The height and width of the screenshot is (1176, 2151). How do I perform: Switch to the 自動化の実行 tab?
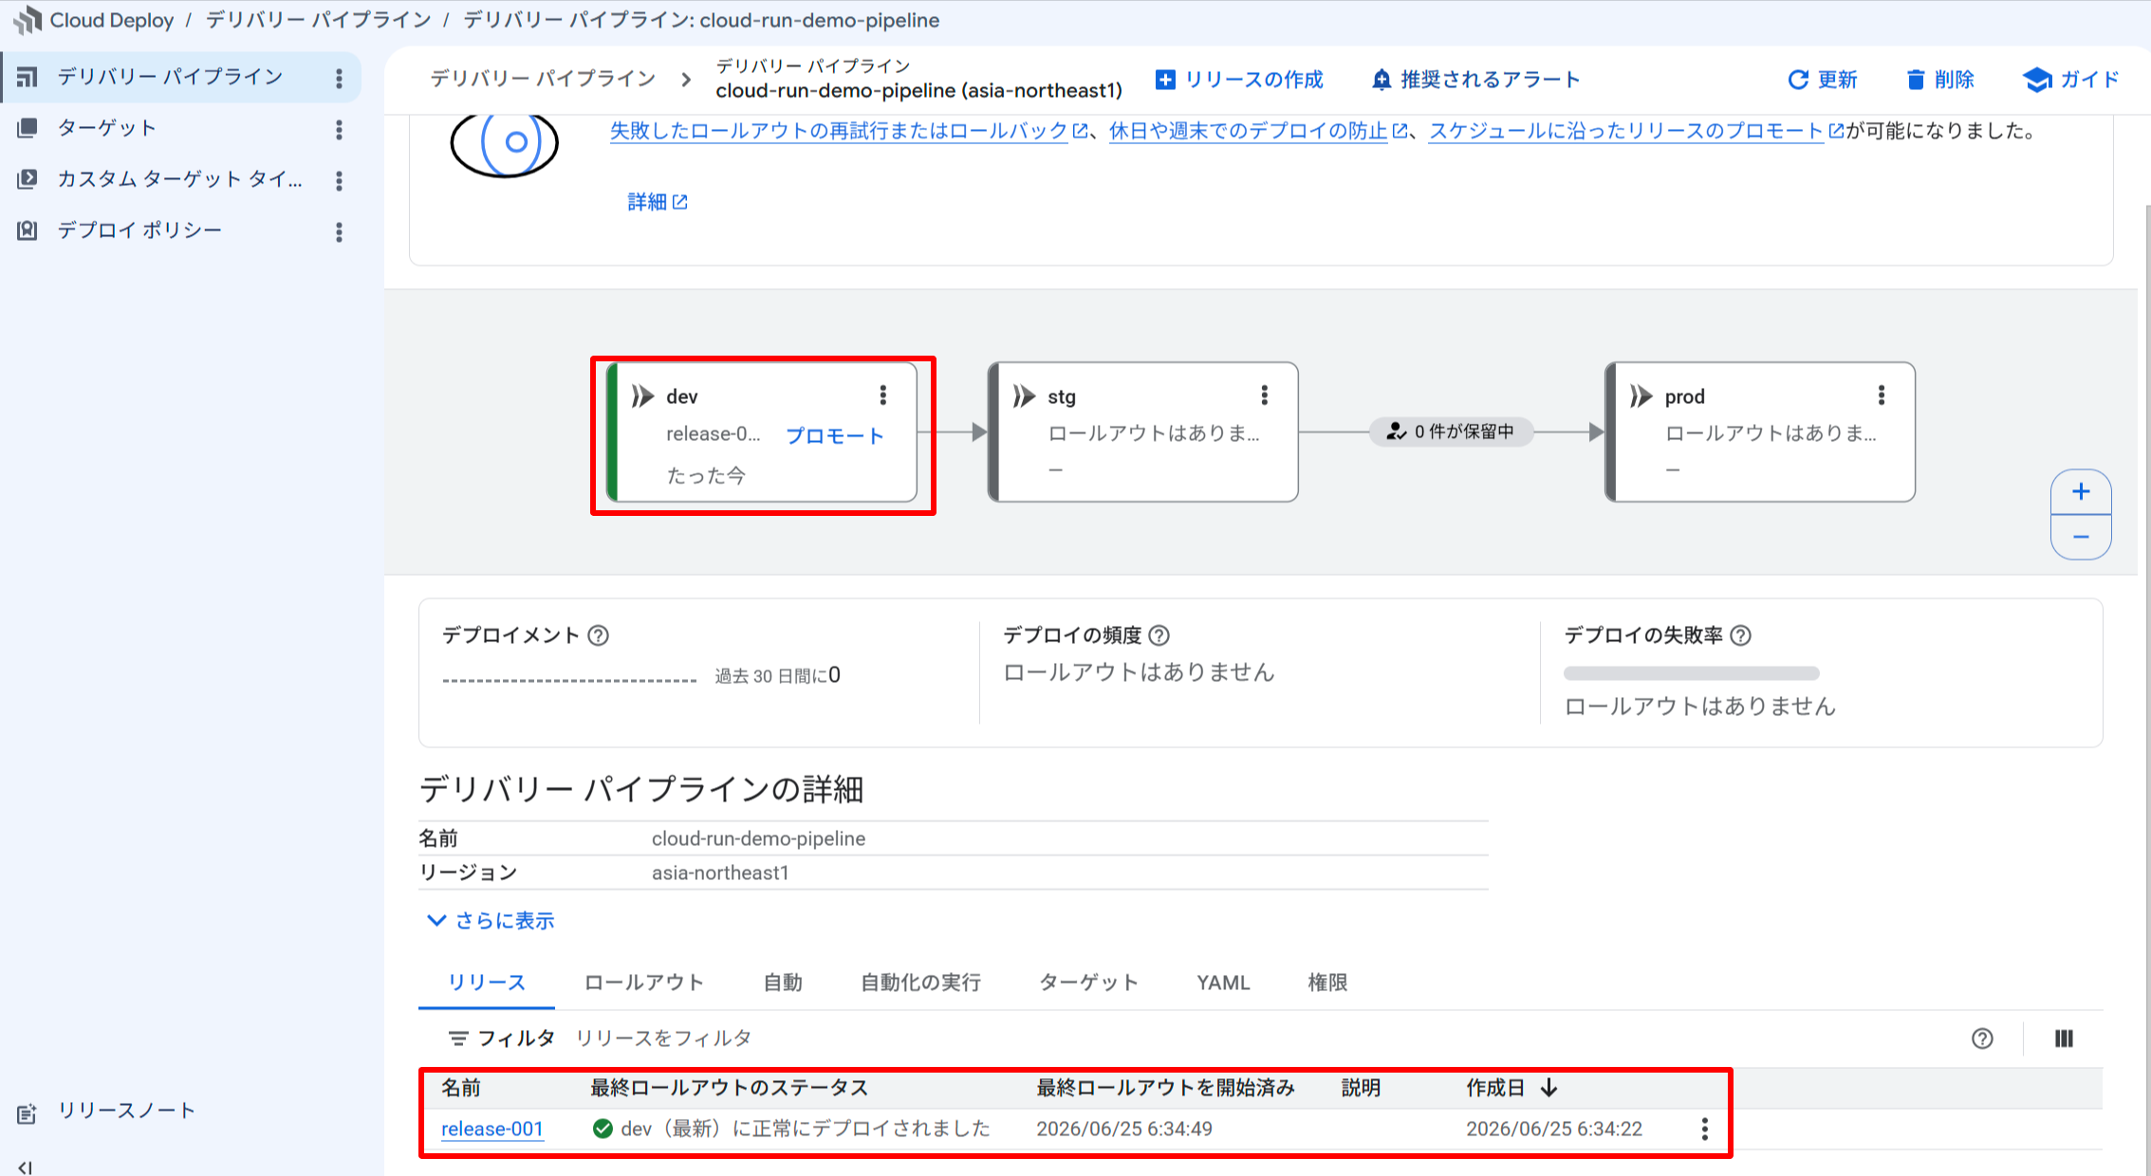point(920,983)
